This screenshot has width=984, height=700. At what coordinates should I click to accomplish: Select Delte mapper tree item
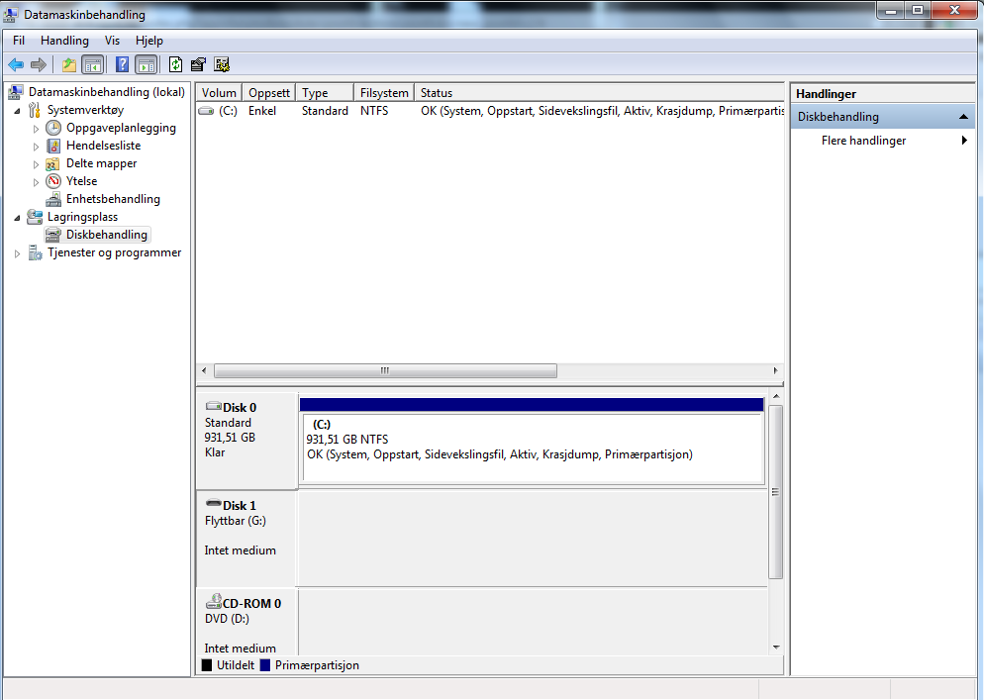102,163
